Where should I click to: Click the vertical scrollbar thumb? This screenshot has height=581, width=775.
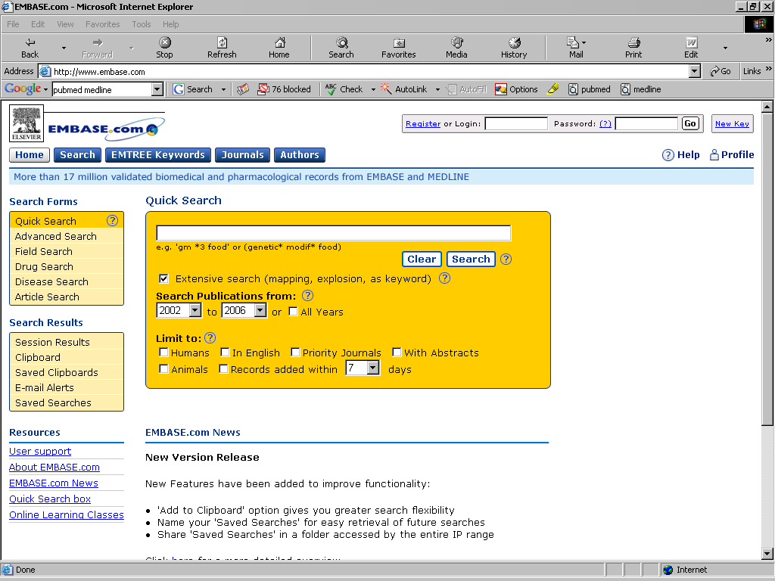pos(767,269)
